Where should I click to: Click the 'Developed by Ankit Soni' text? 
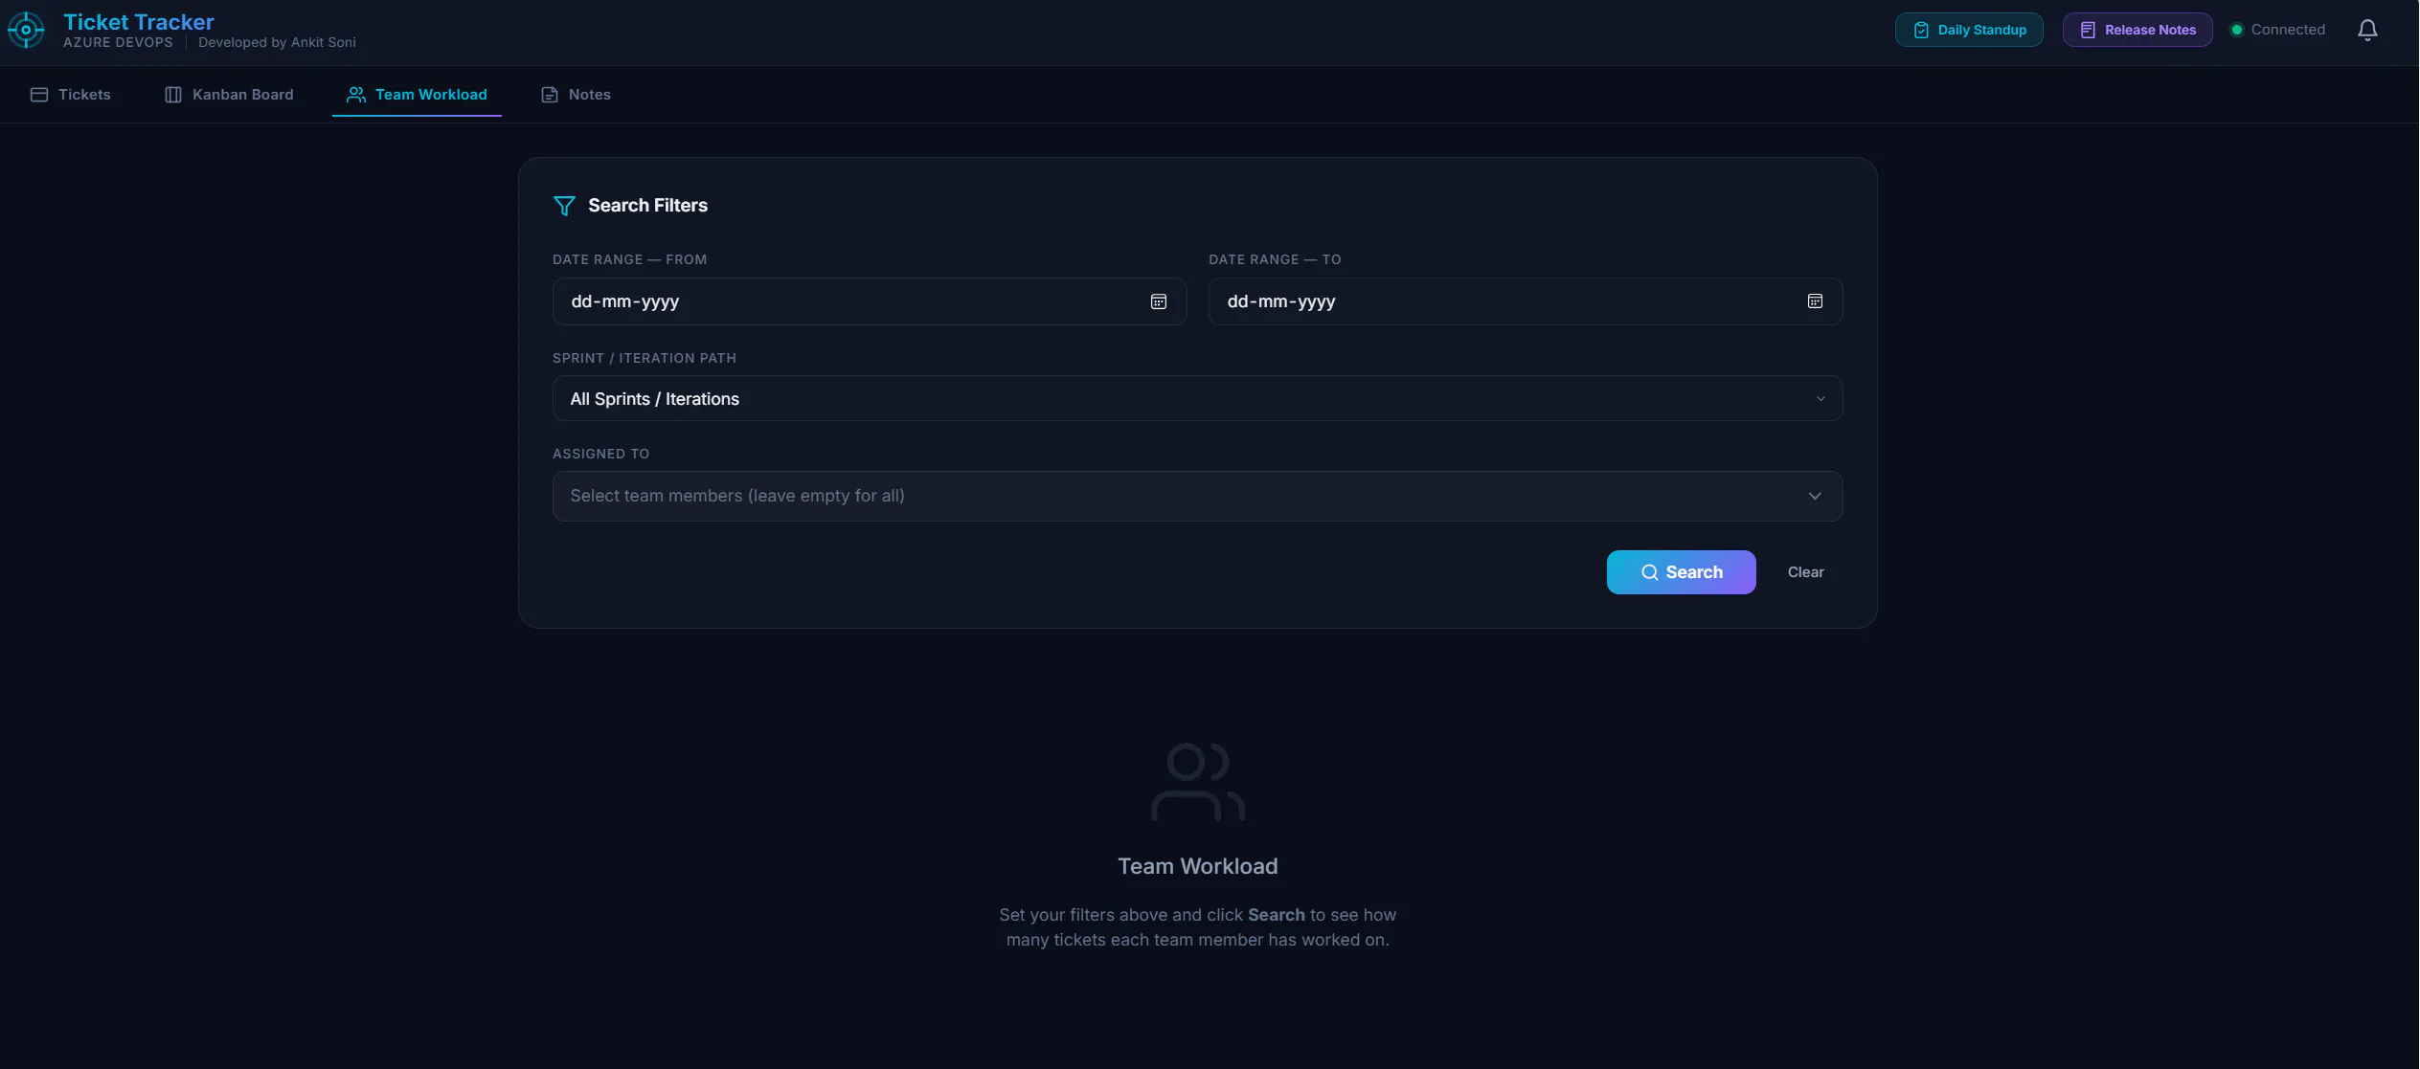(277, 42)
